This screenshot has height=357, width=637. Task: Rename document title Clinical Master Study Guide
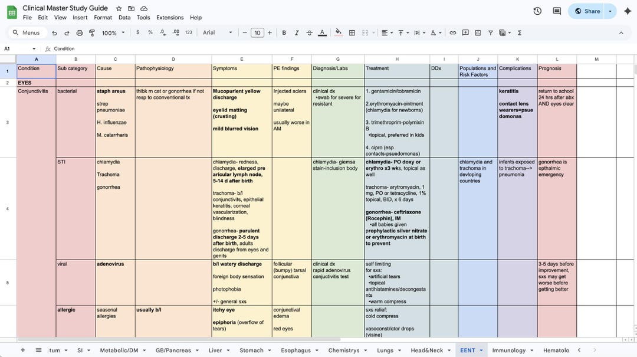pyautogui.click(x=65, y=8)
